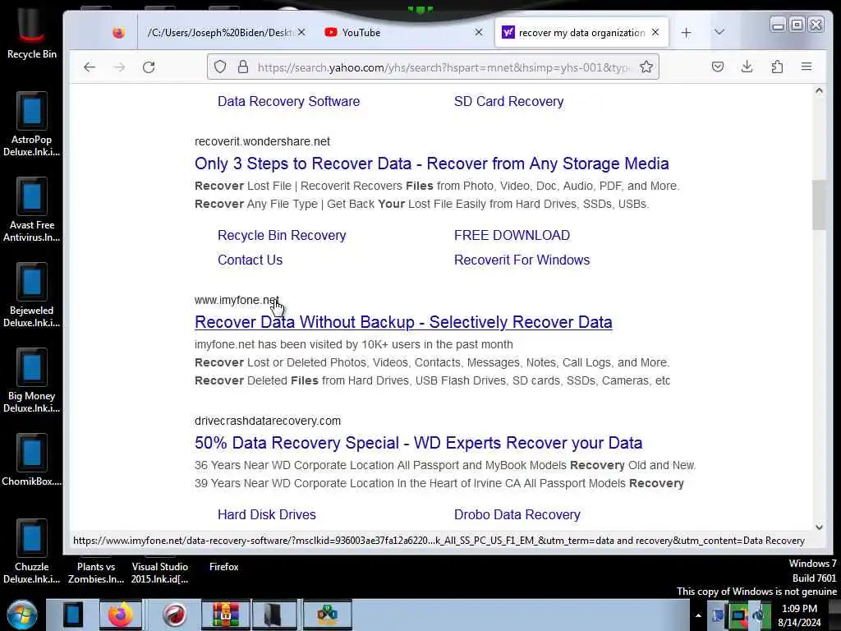Open 50% Data Recovery Special result
The height and width of the screenshot is (631, 841).
tap(418, 443)
